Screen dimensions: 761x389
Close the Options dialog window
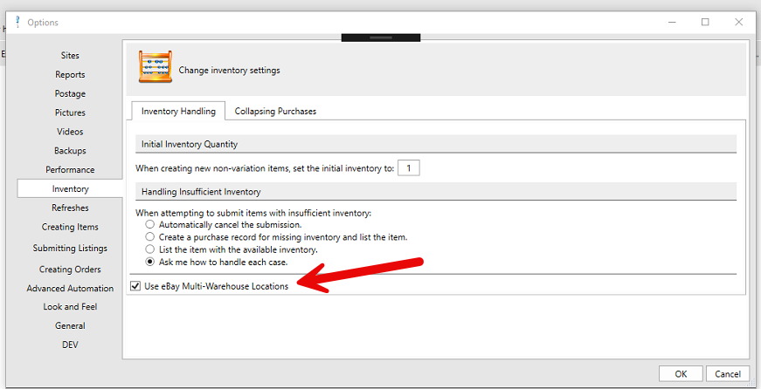[739, 22]
